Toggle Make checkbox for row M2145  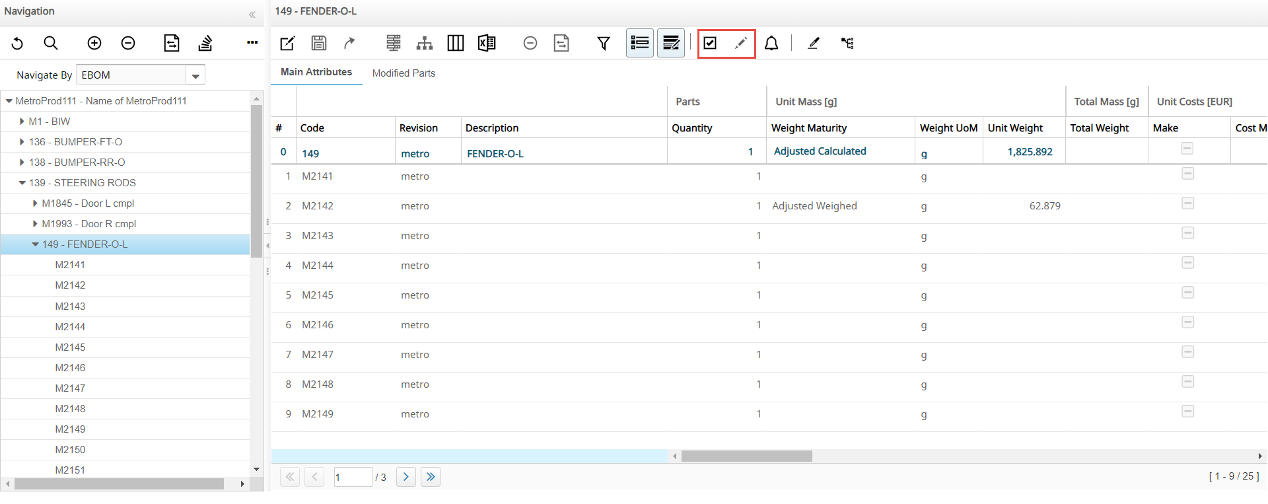[x=1187, y=293]
